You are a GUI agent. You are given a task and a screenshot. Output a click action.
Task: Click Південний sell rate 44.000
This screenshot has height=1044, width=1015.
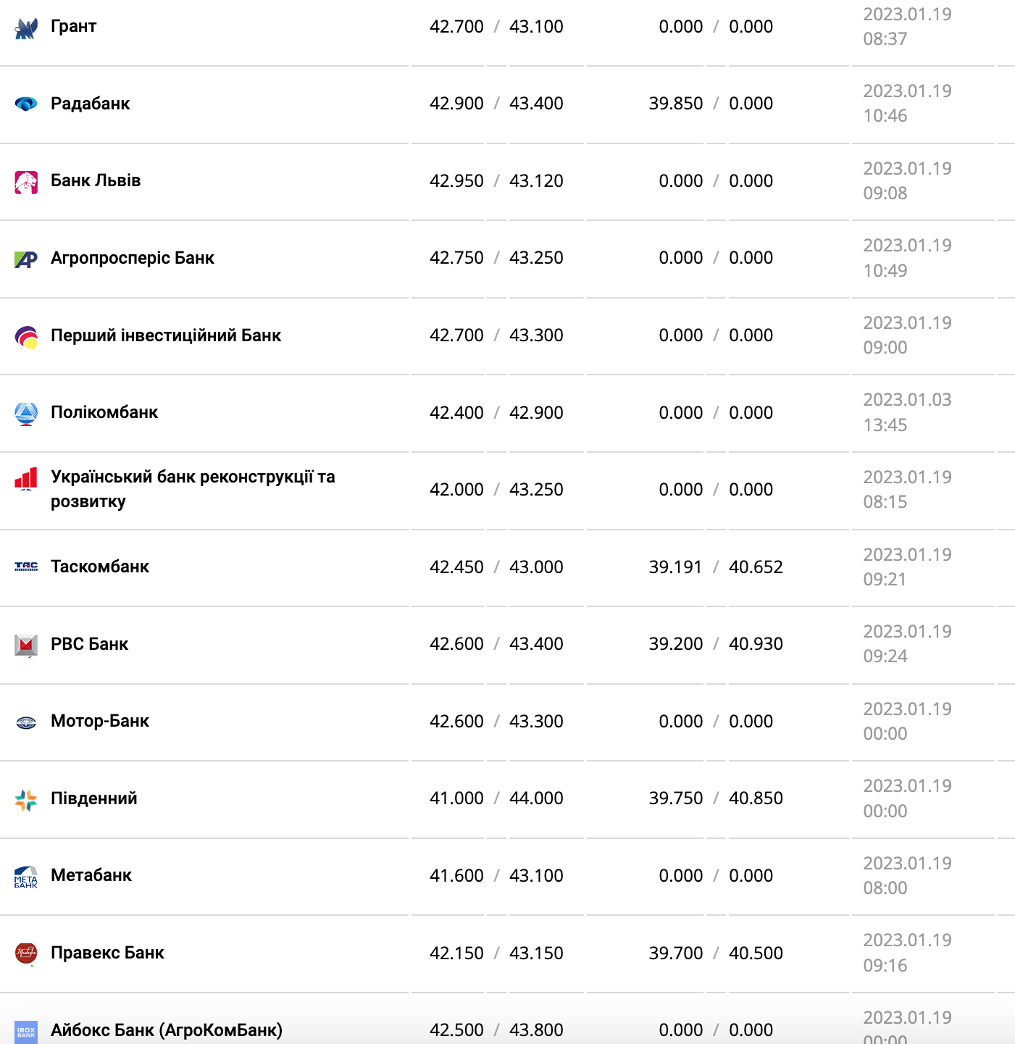(536, 798)
